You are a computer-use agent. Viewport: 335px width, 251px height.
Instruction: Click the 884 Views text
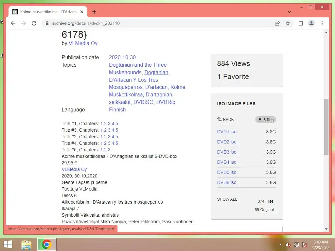234,64
